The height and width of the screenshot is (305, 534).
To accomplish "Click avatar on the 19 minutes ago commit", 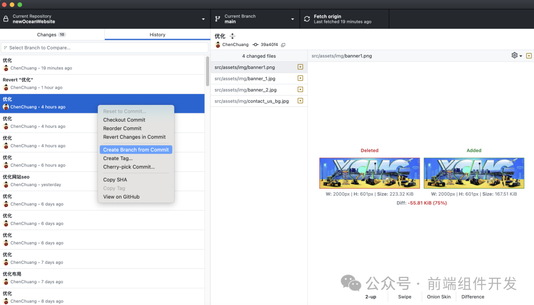I will pyautogui.click(x=6, y=68).
